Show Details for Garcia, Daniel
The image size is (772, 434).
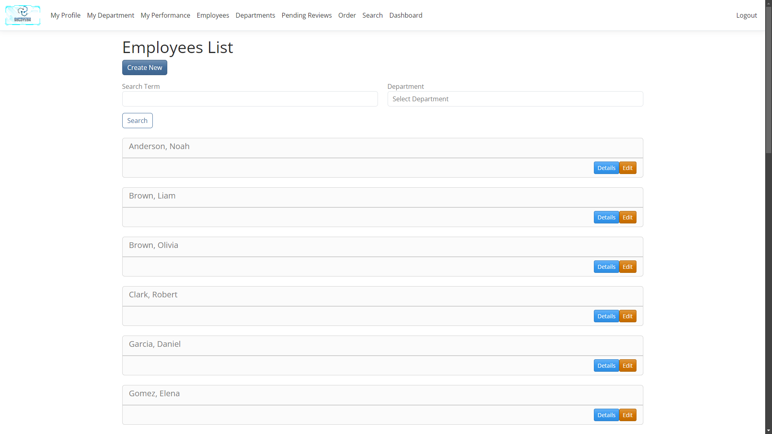coord(606,366)
